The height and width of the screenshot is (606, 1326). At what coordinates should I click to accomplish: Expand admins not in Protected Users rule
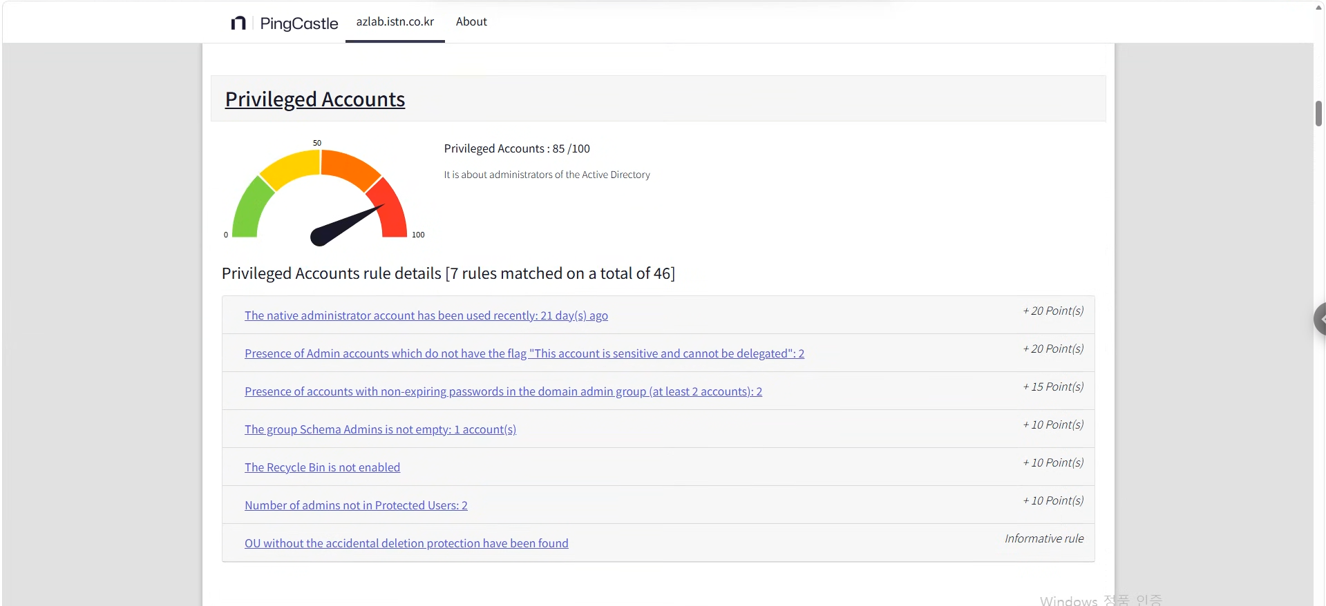point(356,505)
